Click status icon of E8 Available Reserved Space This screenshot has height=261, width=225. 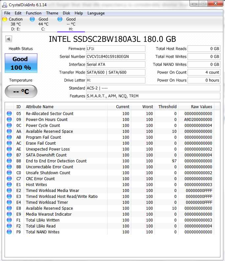pyautogui.click(x=9, y=208)
